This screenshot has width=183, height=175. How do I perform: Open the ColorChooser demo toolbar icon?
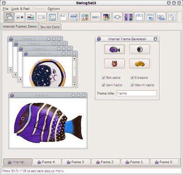click(31, 17)
